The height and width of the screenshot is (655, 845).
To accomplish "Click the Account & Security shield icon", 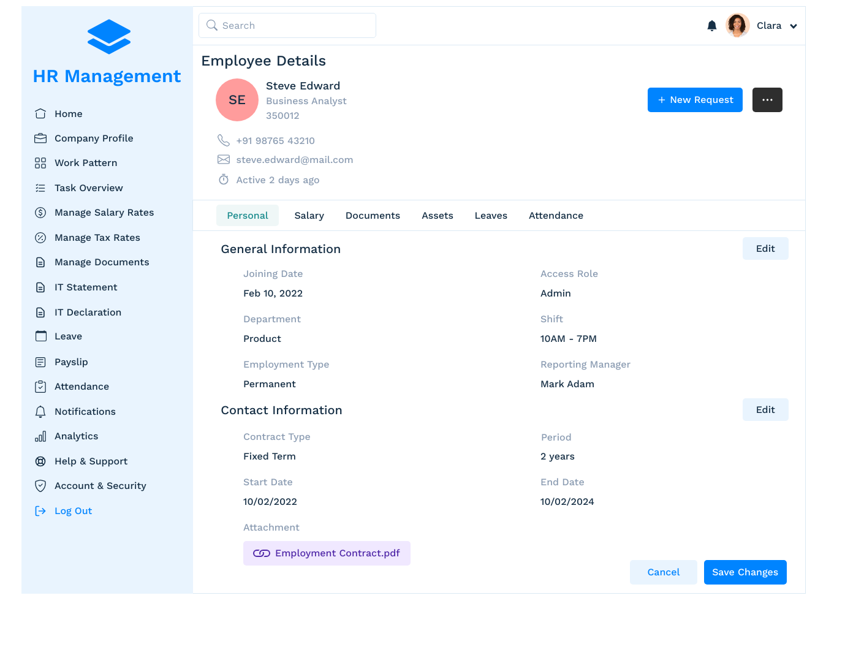I will [40, 486].
